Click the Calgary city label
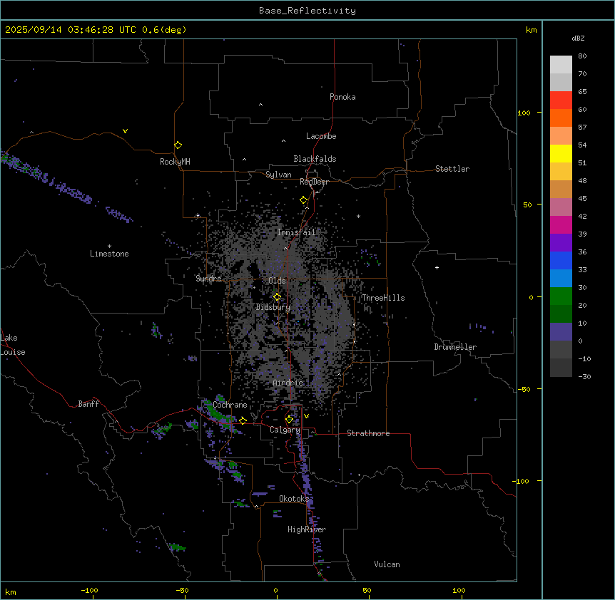Viewport: 615px width, 600px height. 285,430
